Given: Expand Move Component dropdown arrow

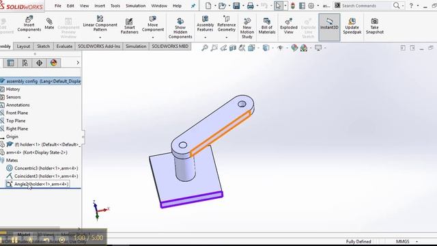Looking at the screenshot, I should (x=153, y=37).
